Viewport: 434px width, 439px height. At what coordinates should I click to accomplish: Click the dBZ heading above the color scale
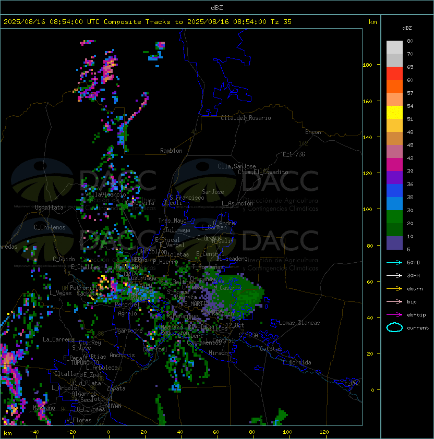(407, 28)
